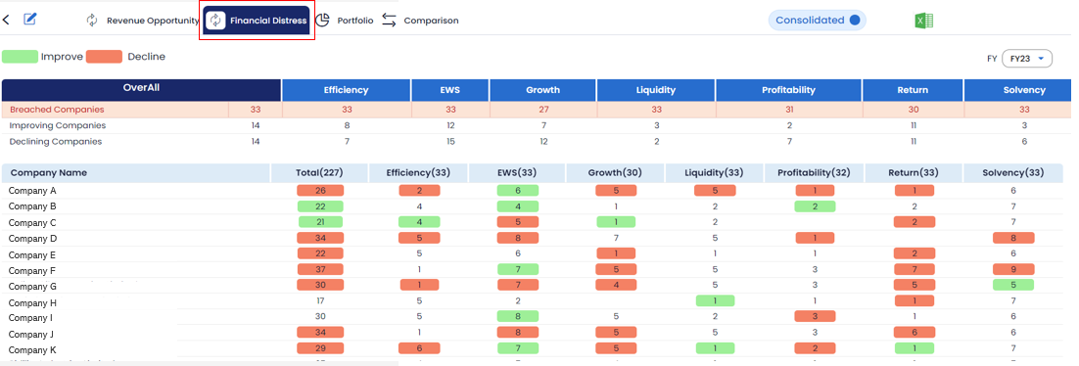Image resolution: width=1079 pixels, height=366 pixels.
Task: Export data with the Excel icon
Action: tap(923, 21)
